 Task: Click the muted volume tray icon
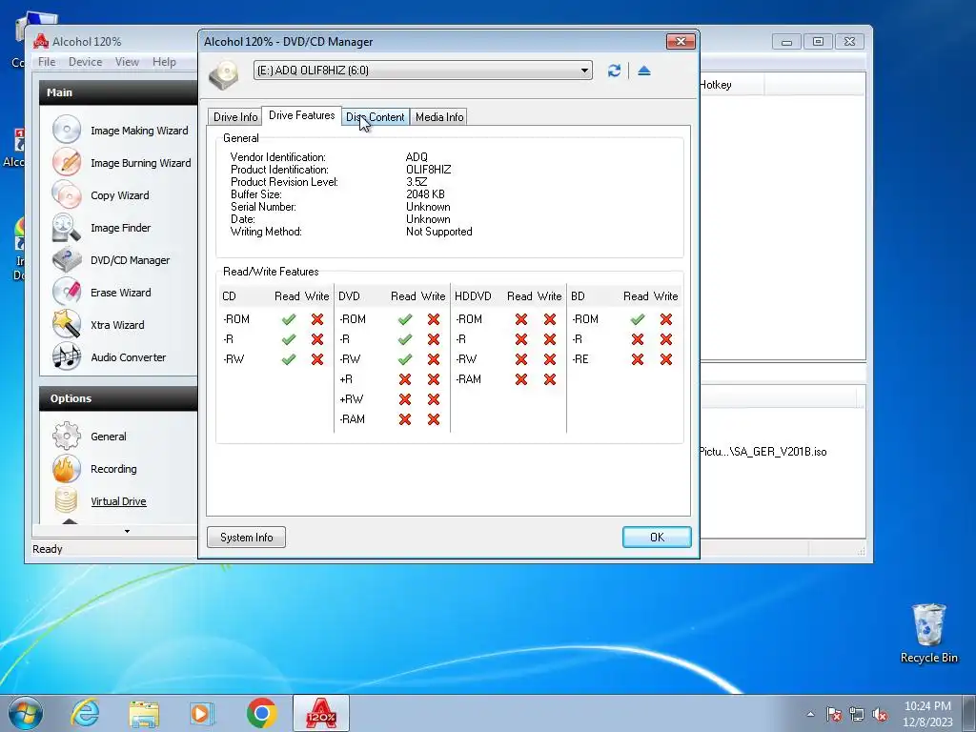point(880,714)
